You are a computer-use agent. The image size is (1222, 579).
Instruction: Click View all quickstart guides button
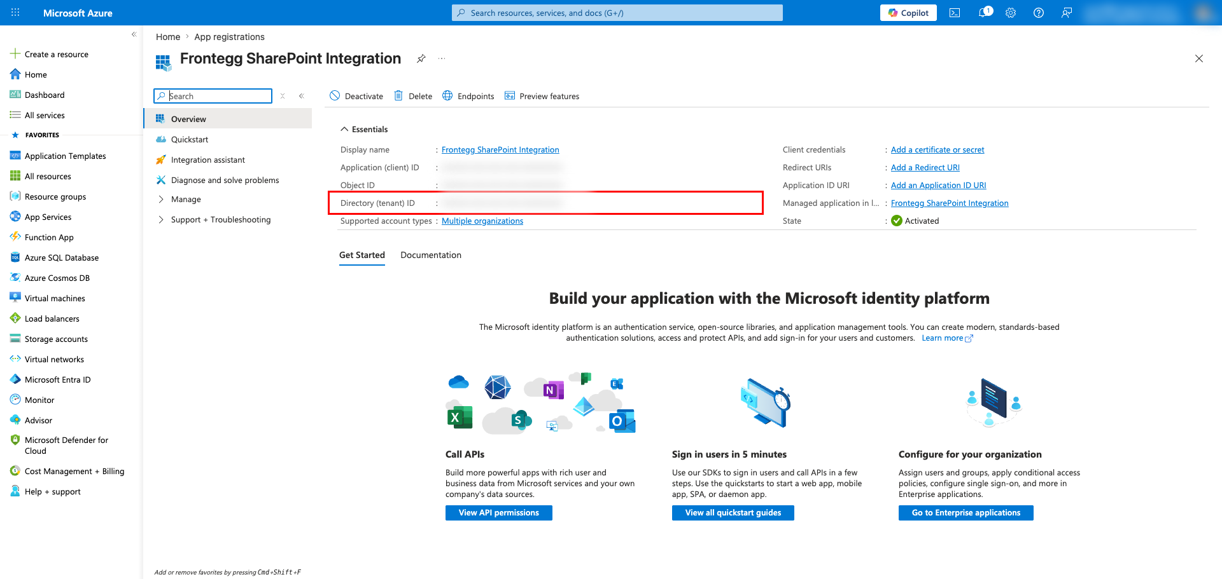tap(733, 513)
